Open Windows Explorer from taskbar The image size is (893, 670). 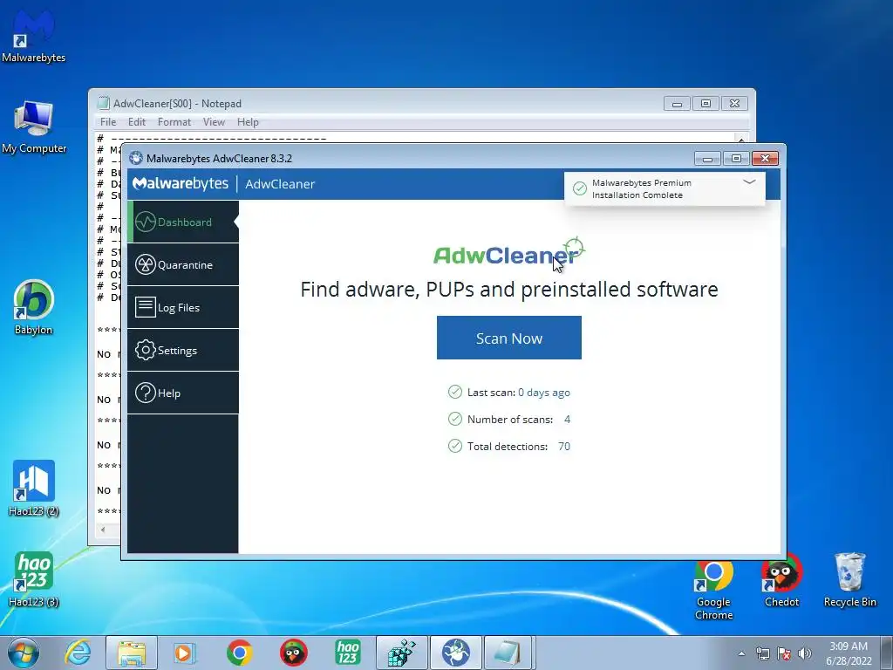(132, 653)
